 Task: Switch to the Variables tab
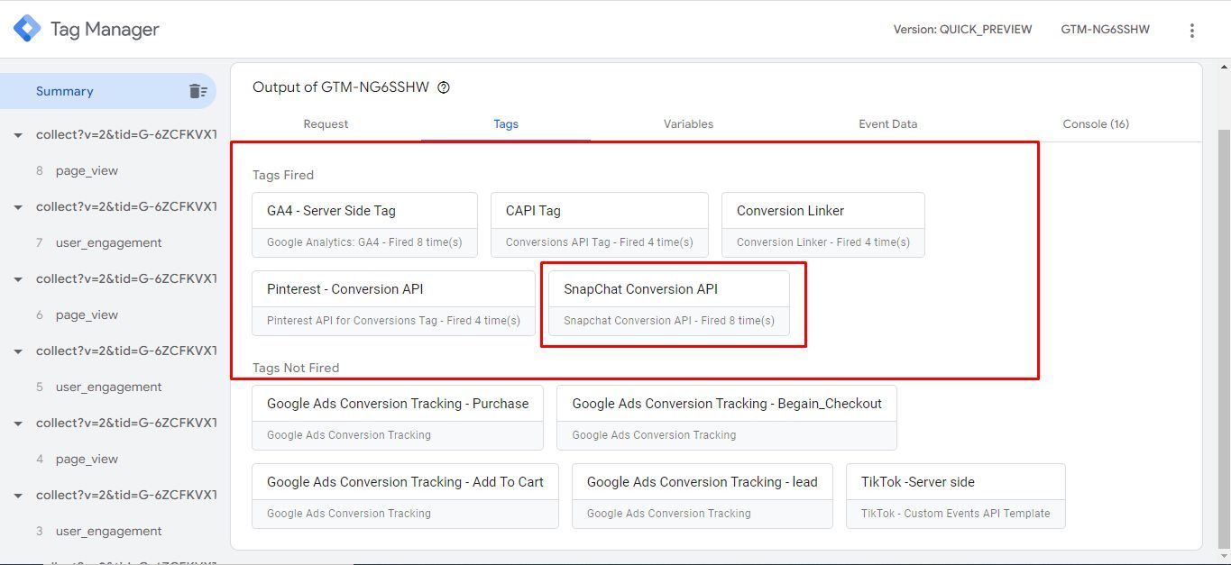tap(688, 124)
